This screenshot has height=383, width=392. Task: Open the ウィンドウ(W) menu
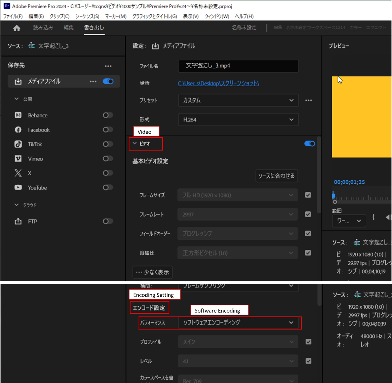click(217, 16)
